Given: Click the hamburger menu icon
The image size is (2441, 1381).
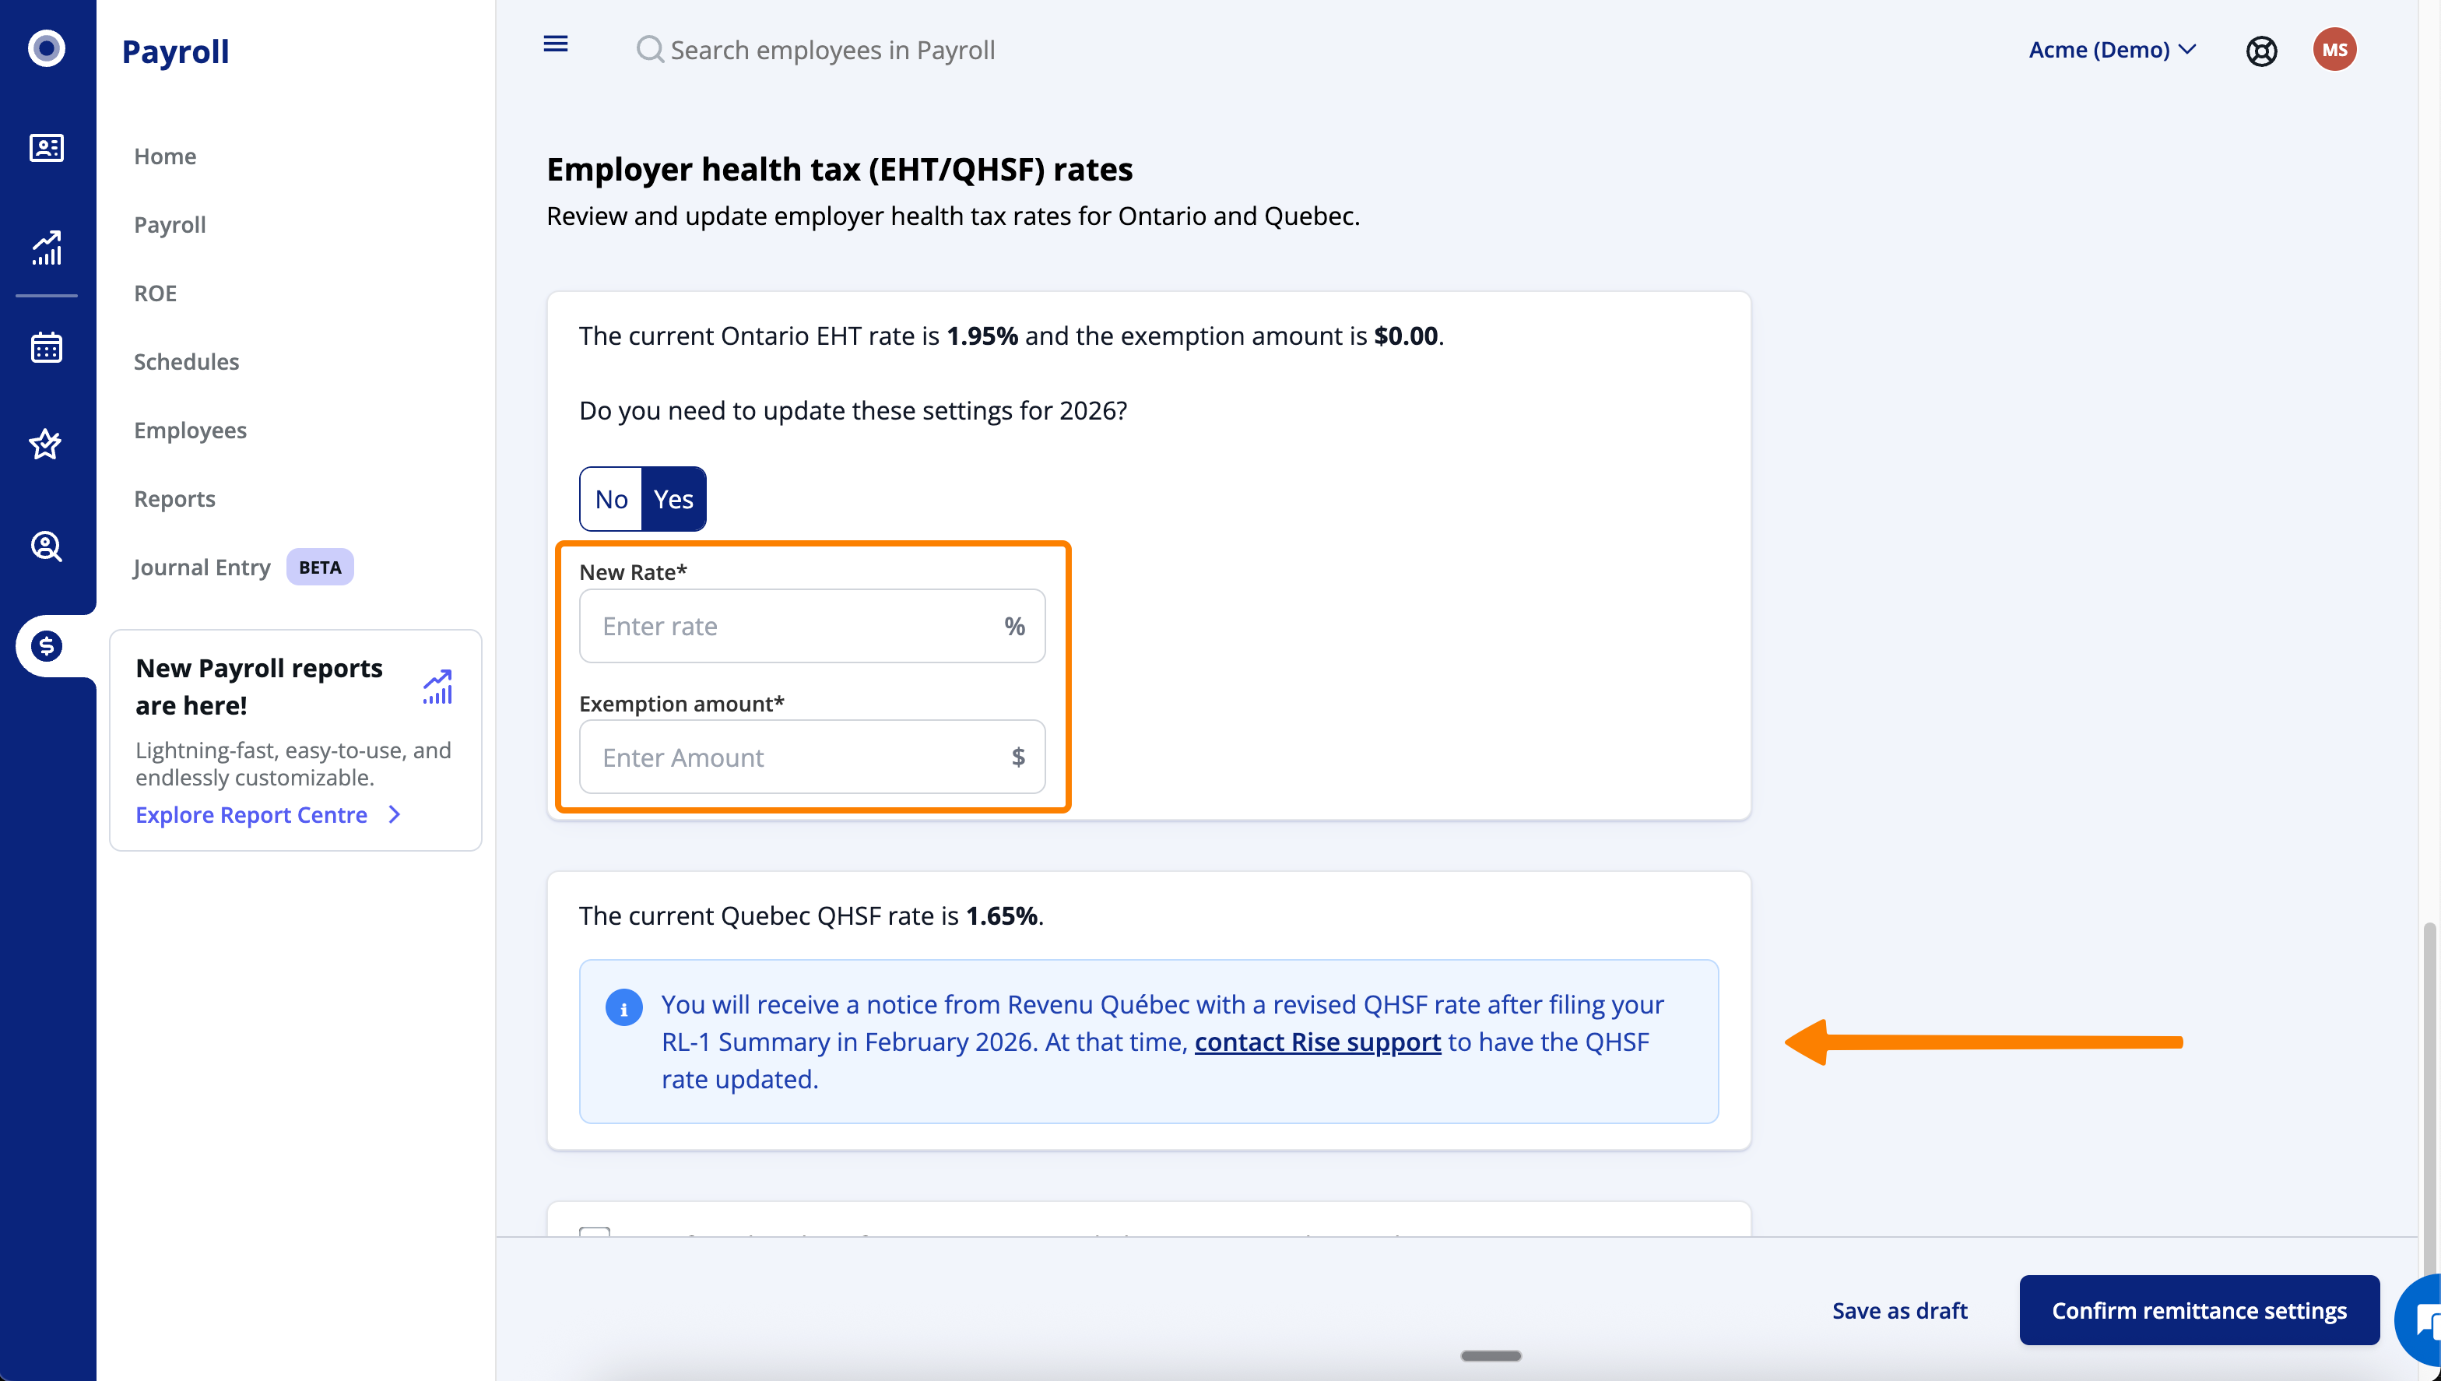Looking at the screenshot, I should [556, 44].
